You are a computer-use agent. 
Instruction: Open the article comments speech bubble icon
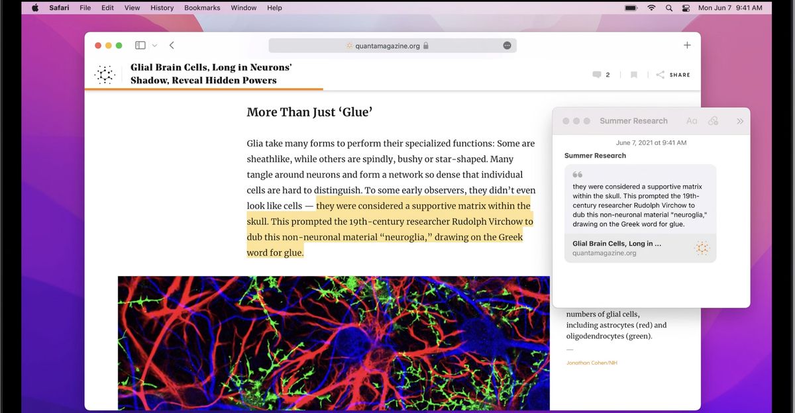point(597,74)
